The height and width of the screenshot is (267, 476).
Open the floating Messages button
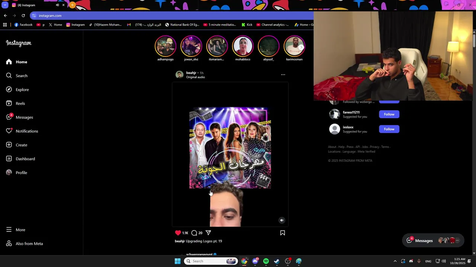coord(433,241)
